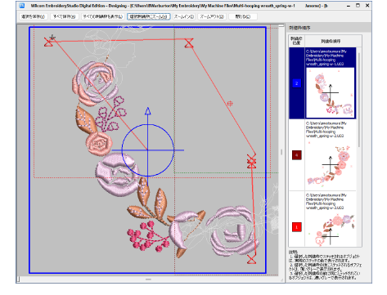Select the blue hoop number 2 swatch
The image size is (387, 295).
(x=297, y=83)
